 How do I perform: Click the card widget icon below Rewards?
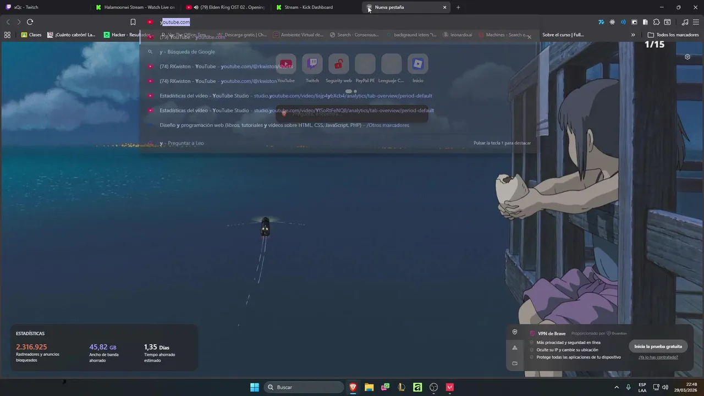[515, 363]
